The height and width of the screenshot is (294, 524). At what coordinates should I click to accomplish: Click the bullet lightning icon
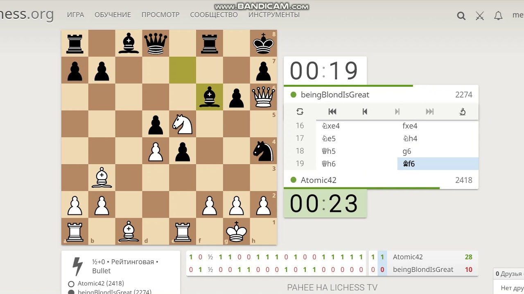pyautogui.click(x=78, y=266)
